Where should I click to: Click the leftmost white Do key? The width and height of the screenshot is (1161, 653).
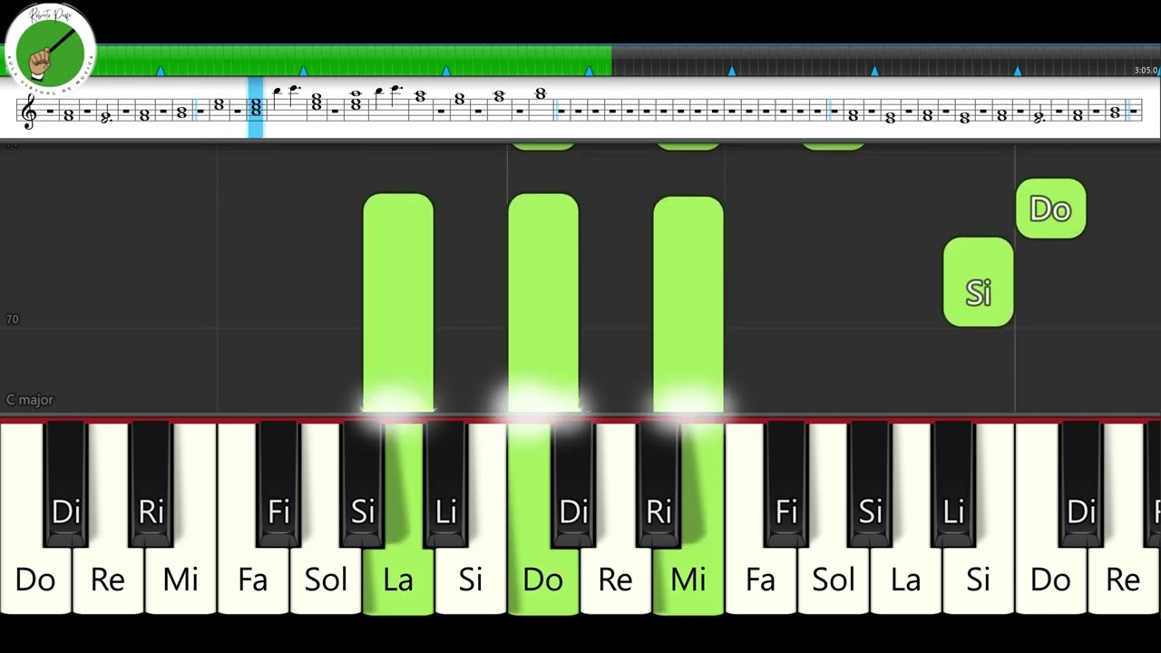point(34,579)
